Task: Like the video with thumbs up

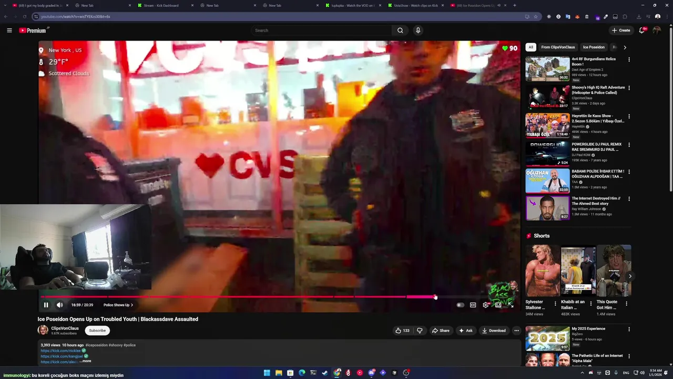Action: tap(403, 331)
